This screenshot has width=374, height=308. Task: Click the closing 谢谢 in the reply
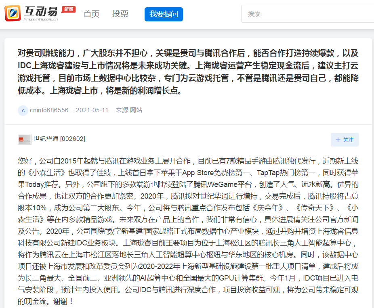61,302
